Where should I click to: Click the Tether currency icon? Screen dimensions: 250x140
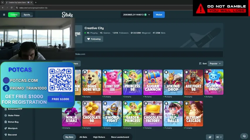pos(145,15)
